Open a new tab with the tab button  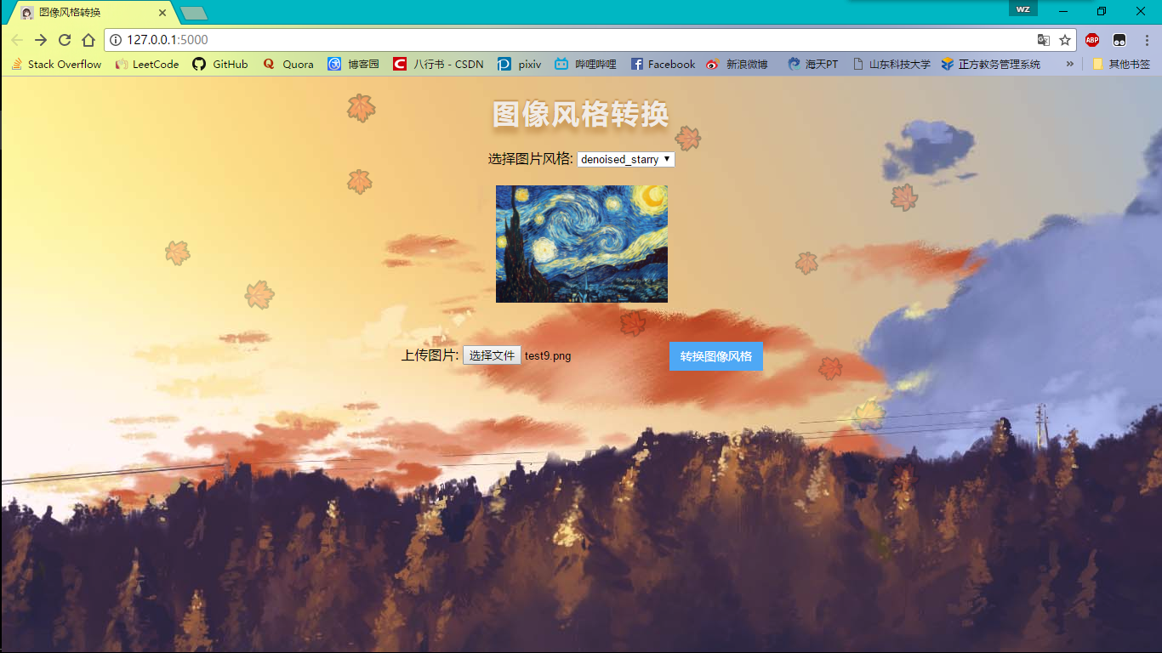click(194, 13)
